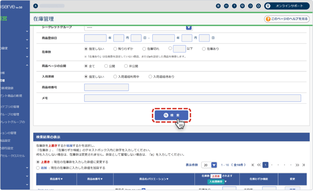Open the settings gear icon in header
This screenshot has height=191, width=313.
click(258, 6)
